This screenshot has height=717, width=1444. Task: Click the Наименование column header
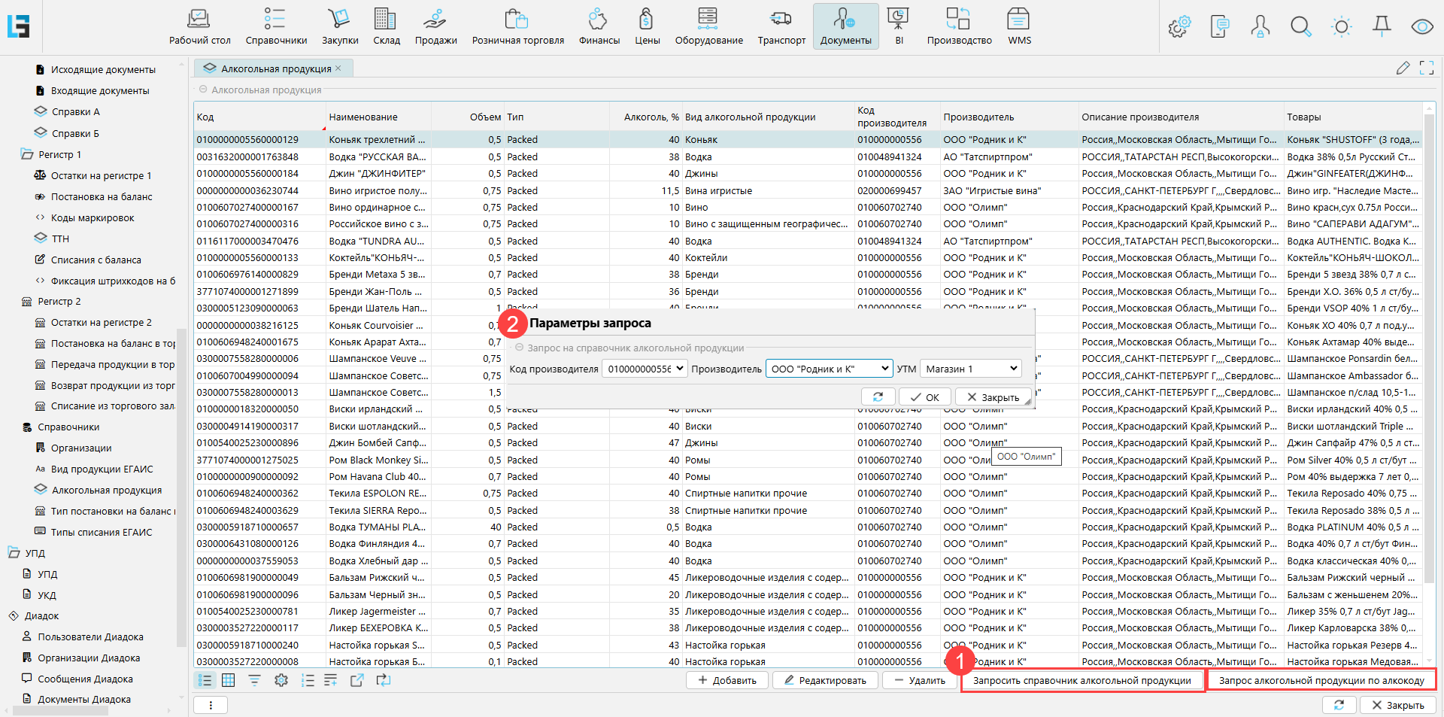coord(363,117)
